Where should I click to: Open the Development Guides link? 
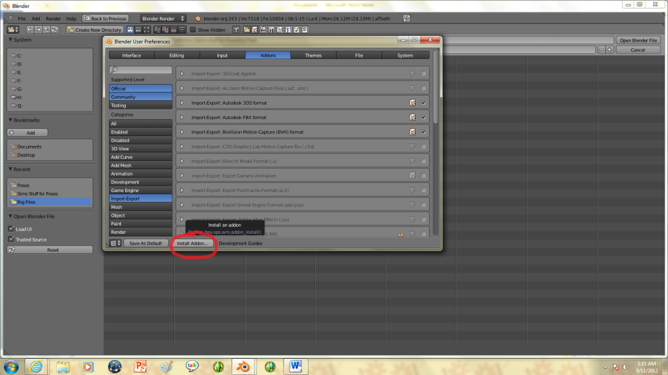tap(241, 243)
